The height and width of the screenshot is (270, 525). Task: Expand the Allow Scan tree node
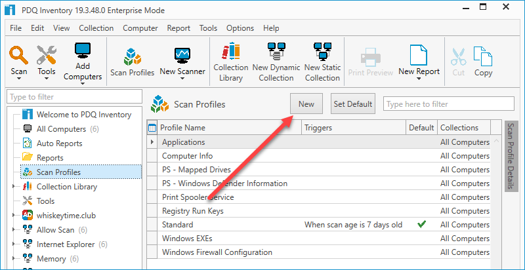pos(14,230)
